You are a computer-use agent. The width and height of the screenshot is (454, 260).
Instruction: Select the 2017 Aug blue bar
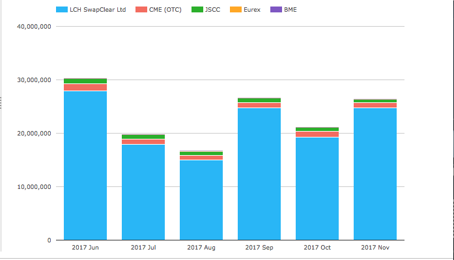pyautogui.click(x=201, y=200)
